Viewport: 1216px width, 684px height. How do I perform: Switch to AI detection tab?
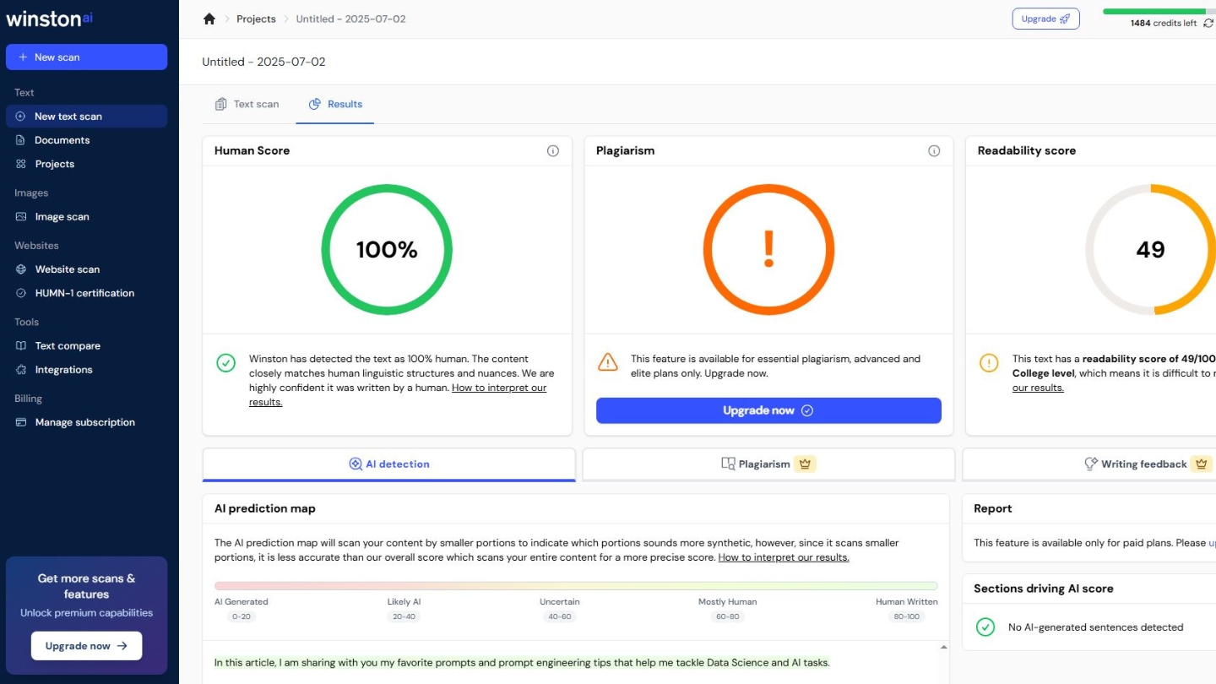click(x=389, y=464)
